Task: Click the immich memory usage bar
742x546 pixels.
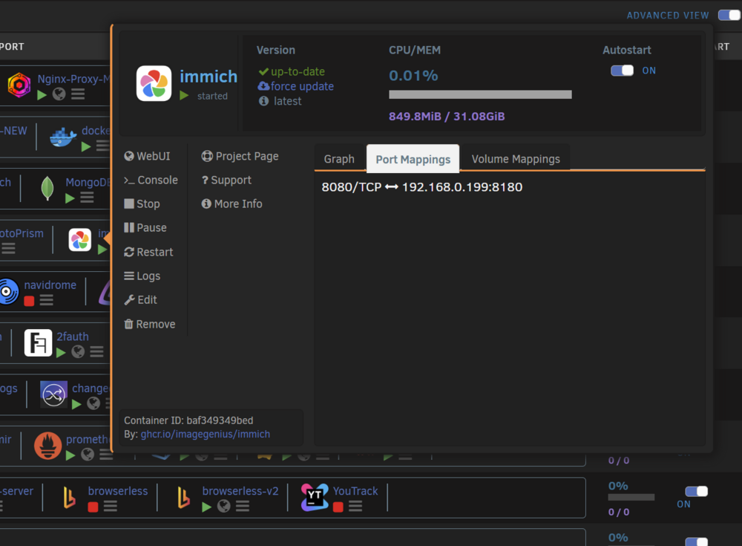Action: pyautogui.click(x=480, y=95)
